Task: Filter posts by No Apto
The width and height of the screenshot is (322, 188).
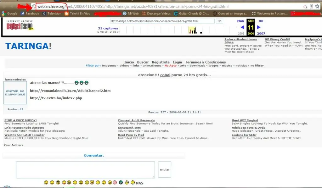Action: (x=171, y=66)
